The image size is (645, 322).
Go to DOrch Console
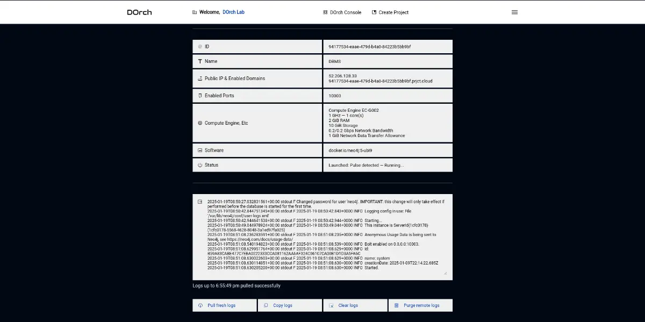(x=342, y=12)
